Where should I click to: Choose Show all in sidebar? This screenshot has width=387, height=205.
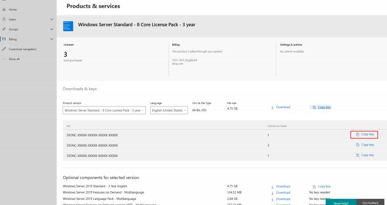click(x=14, y=59)
